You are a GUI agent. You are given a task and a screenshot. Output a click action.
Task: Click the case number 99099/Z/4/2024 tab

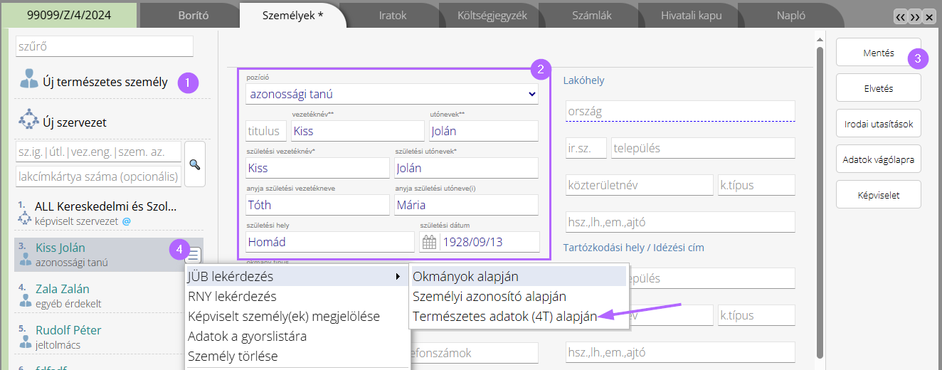(68, 15)
